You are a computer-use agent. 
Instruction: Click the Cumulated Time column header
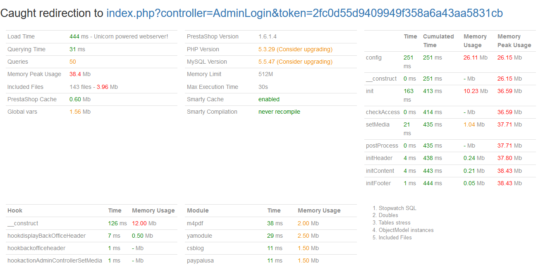click(x=438, y=41)
